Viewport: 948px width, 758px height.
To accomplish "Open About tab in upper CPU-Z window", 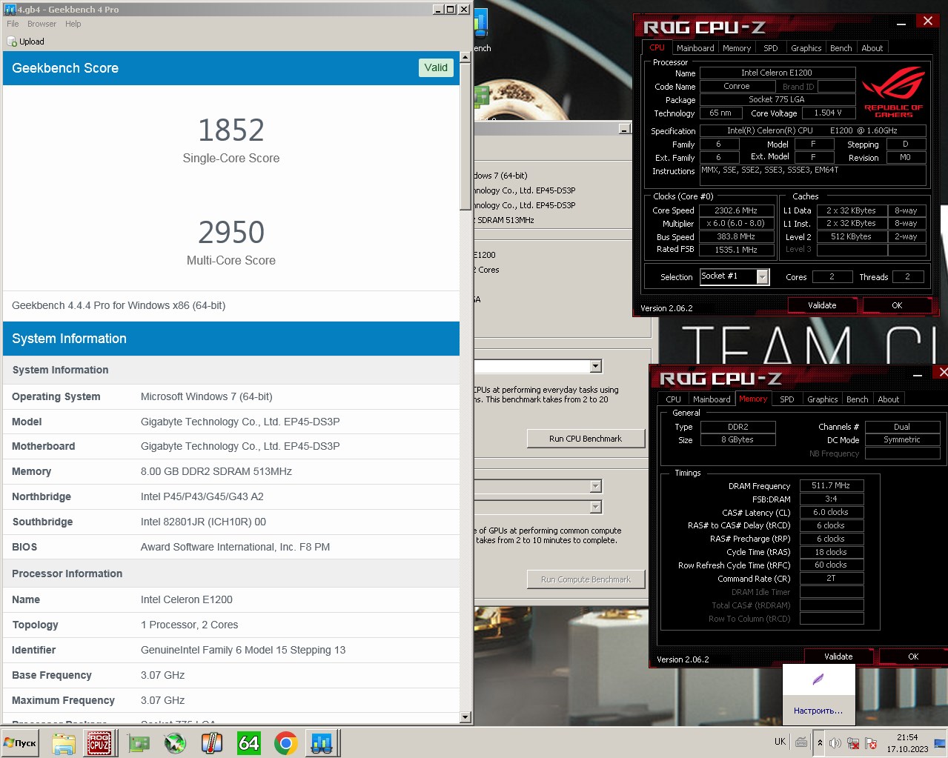I will (x=872, y=48).
